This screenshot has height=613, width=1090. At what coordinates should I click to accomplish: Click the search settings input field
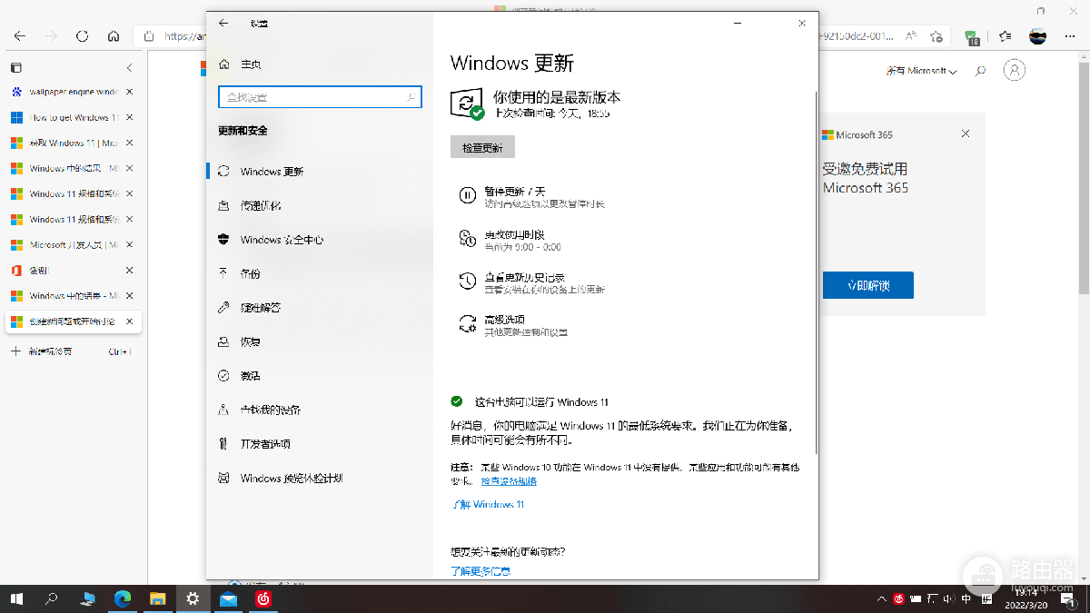pyautogui.click(x=320, y=97)
